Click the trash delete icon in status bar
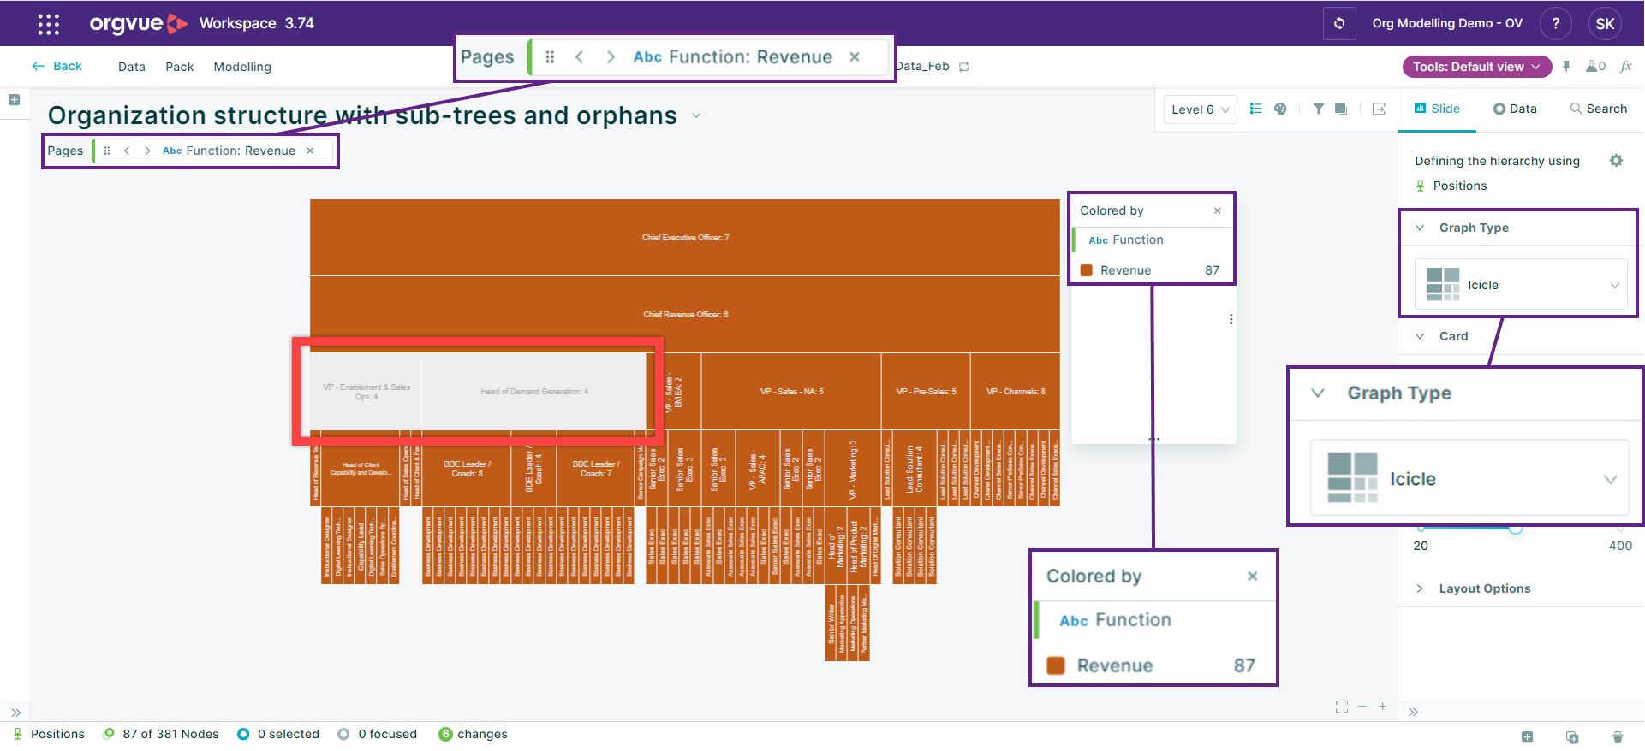Viewport: 1645px width, 751px height. (x=1618, y=736)
